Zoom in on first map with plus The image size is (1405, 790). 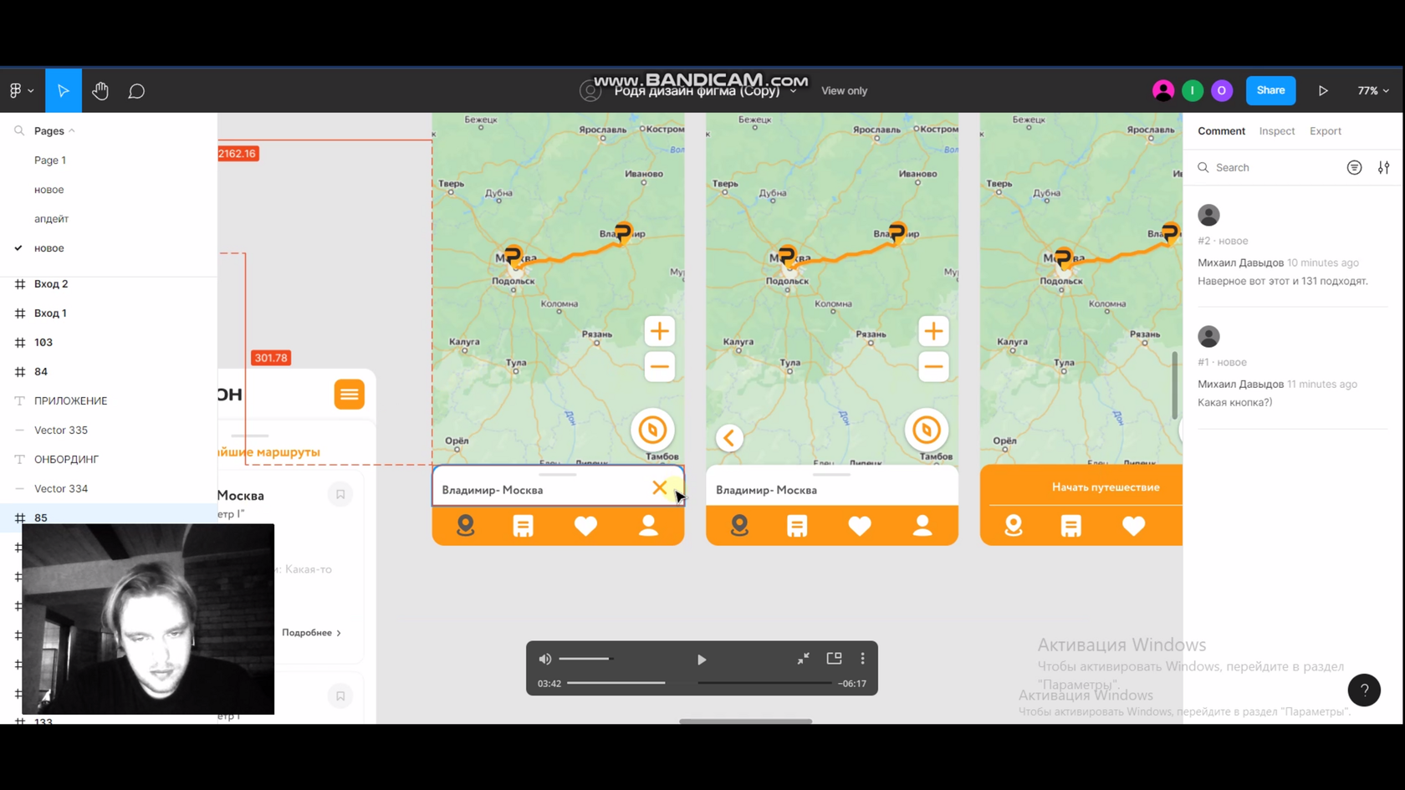pos(660,331)
